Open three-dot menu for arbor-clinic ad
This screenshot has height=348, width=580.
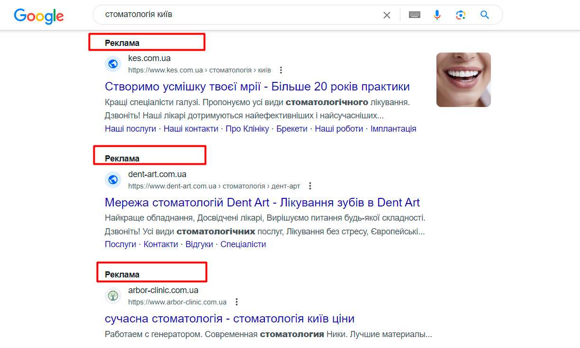click(236, 302)
